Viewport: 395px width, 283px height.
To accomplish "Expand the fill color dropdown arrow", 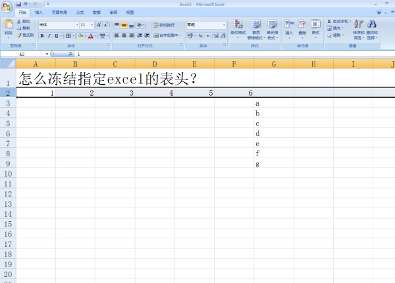I will click(x=85, y=36).
